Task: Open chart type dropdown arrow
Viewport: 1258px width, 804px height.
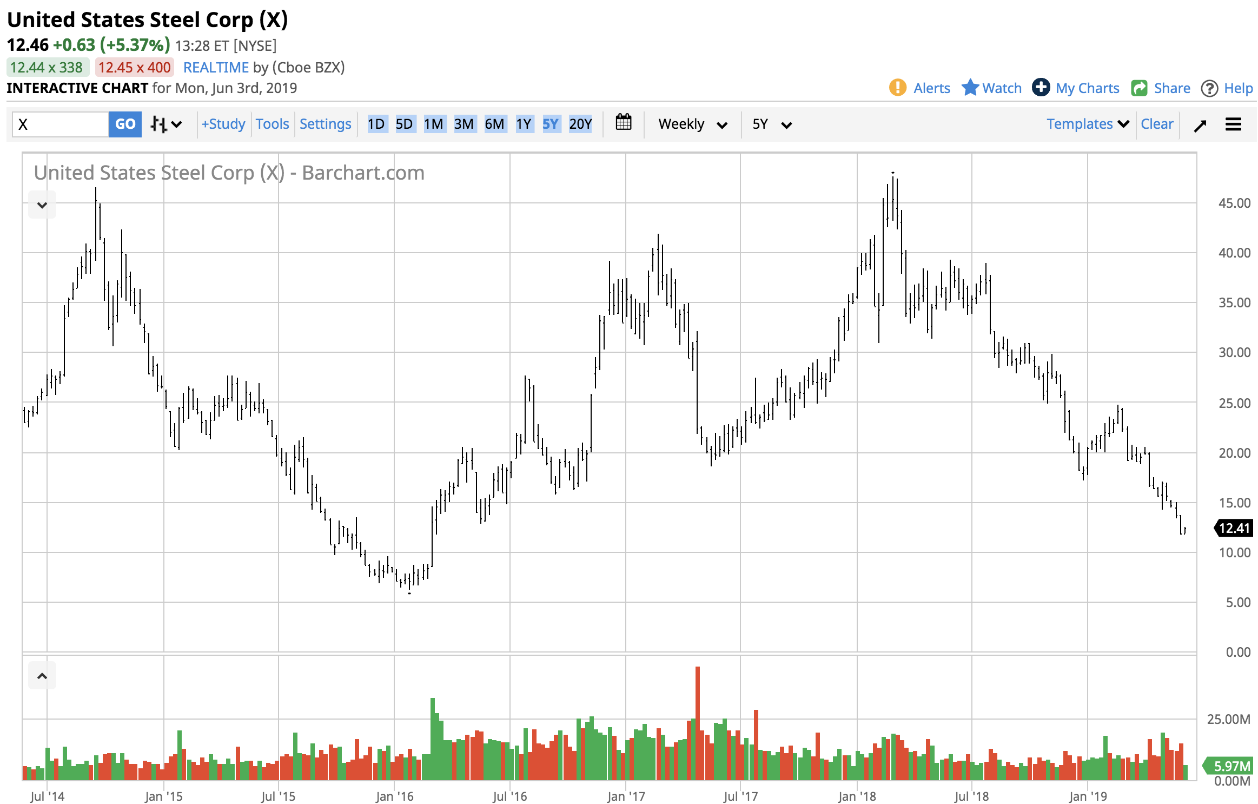Action: (x=176, y=124)
